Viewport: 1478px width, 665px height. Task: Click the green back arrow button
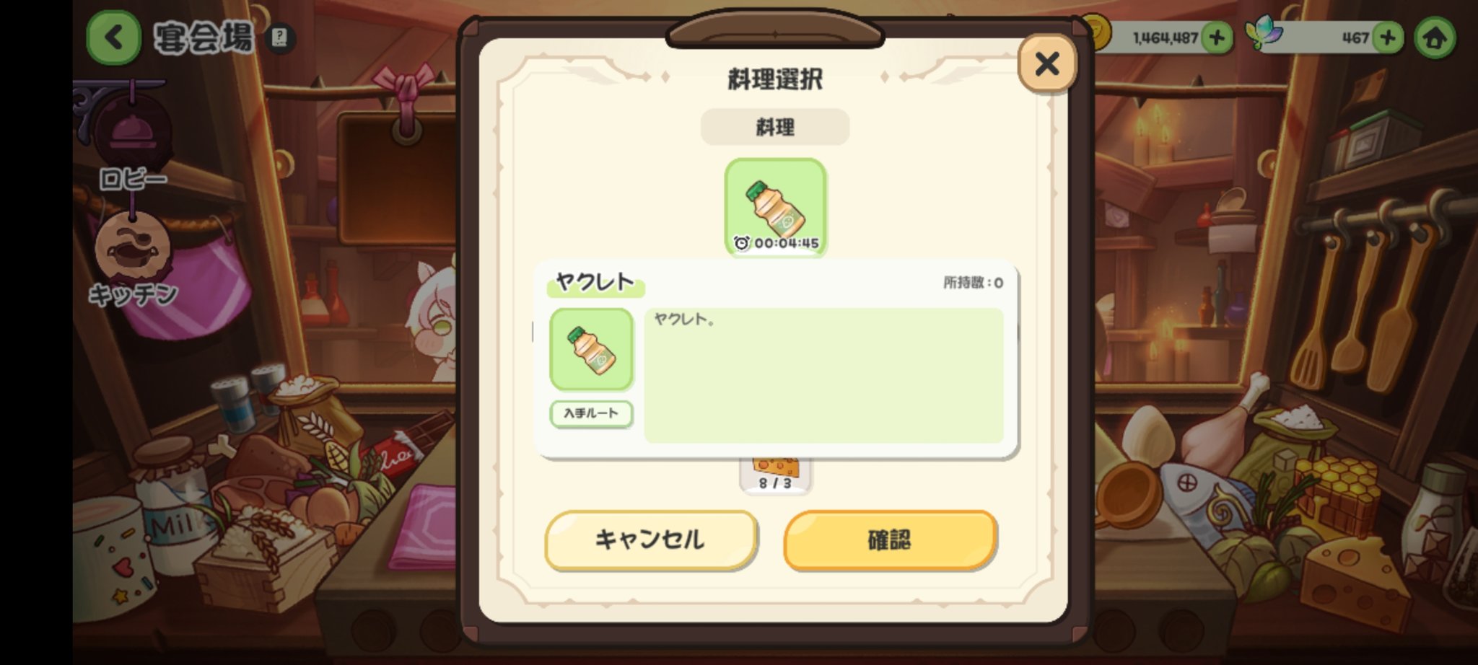[x=113, y=37]
